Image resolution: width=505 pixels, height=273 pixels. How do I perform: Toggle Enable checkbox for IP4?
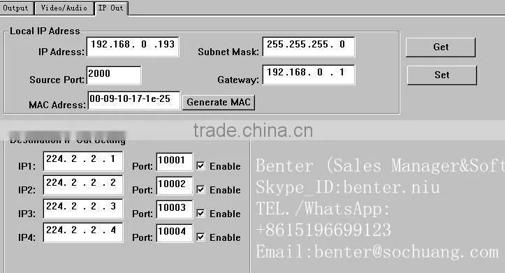click(x=200, y=237)
